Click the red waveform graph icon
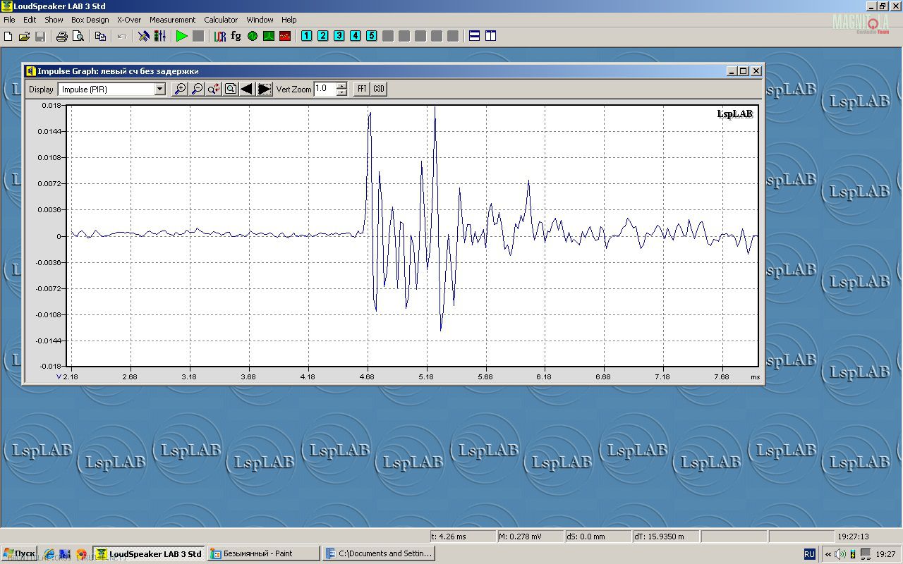 285,36
